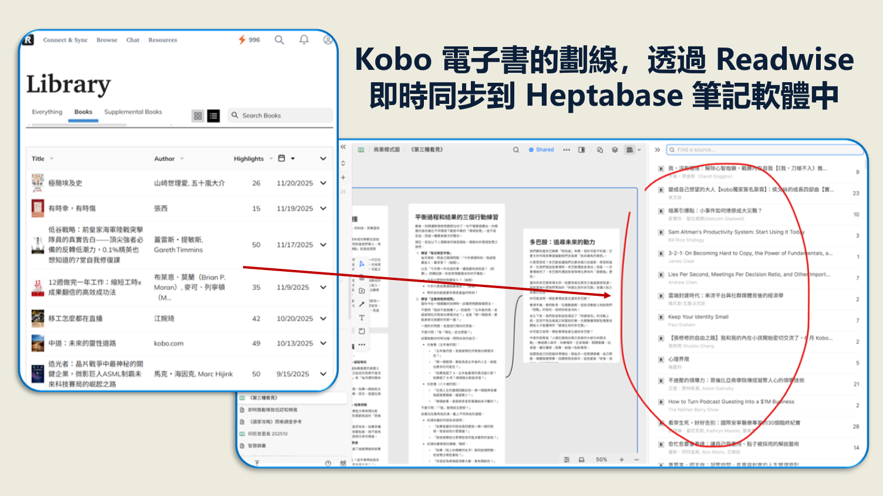Click the 996 streak lightning icon

pos(241,40)
